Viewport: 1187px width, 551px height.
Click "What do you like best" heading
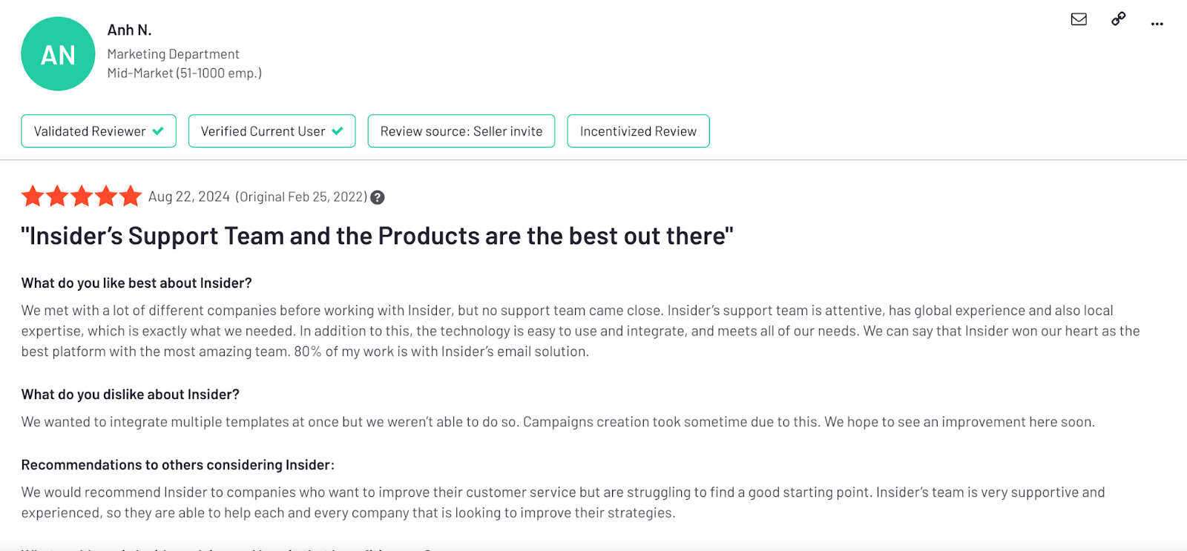tap(137, 283)
